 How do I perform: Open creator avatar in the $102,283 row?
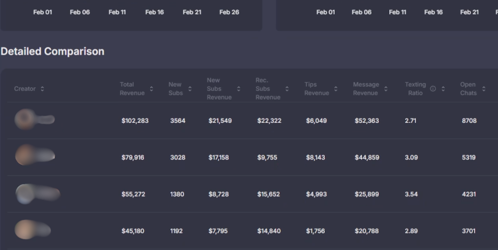(25, 120)
